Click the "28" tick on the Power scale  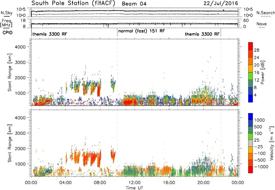pyautogui.click(x=256, y=50)
